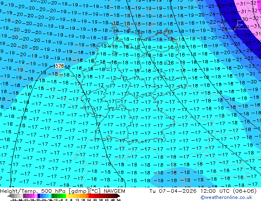Click the '12:00 UTC' valid time

(215, 191)
